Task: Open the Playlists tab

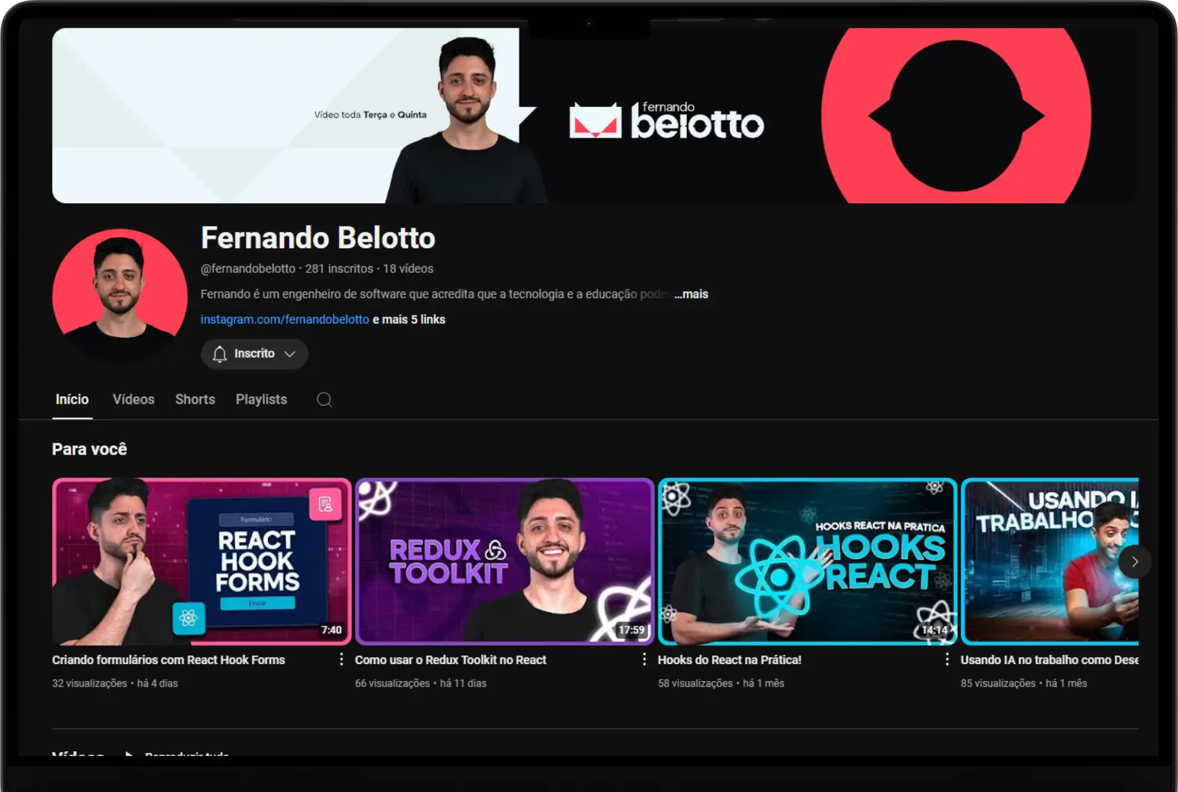Action: [261, 400]
